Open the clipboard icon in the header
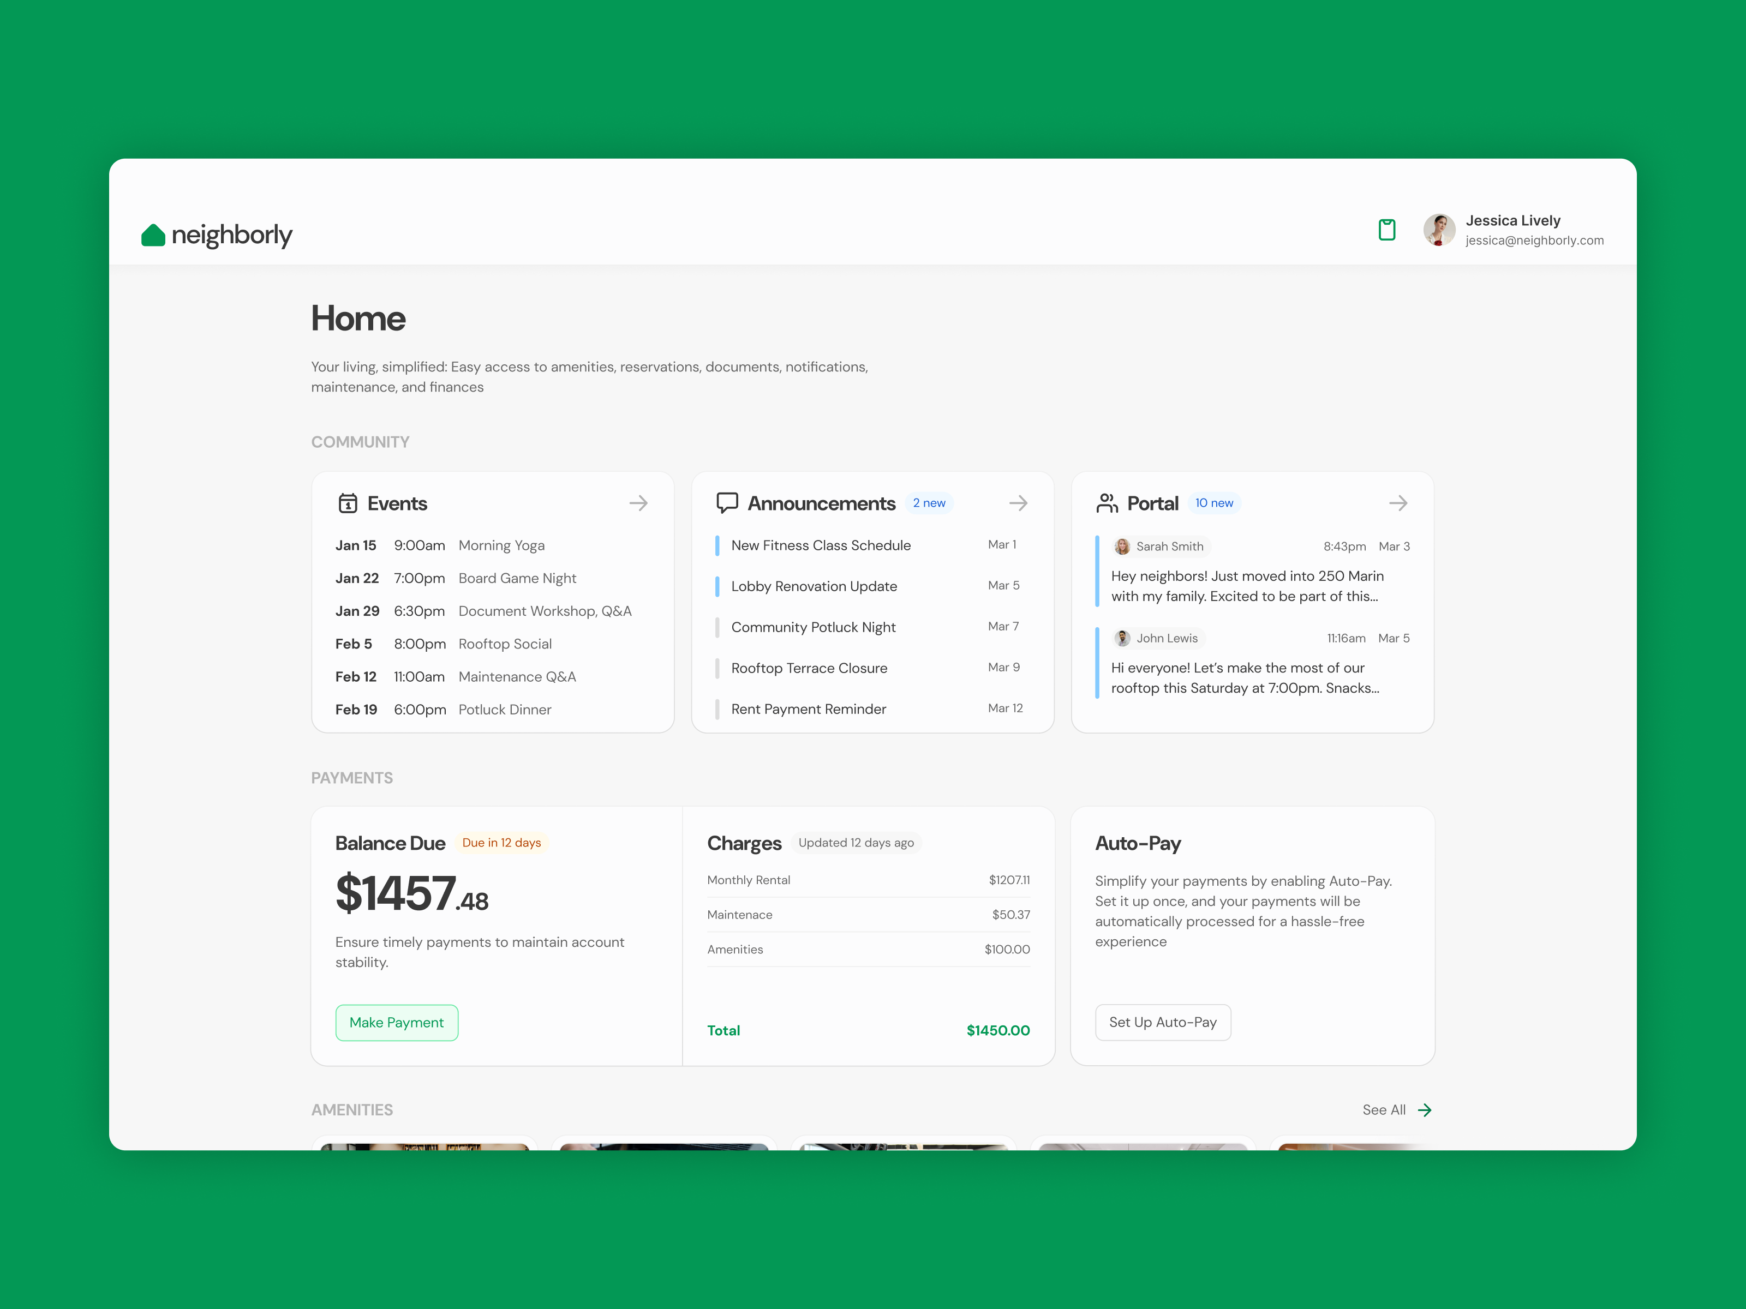 pyautogui.click(x=1386, y=230)
